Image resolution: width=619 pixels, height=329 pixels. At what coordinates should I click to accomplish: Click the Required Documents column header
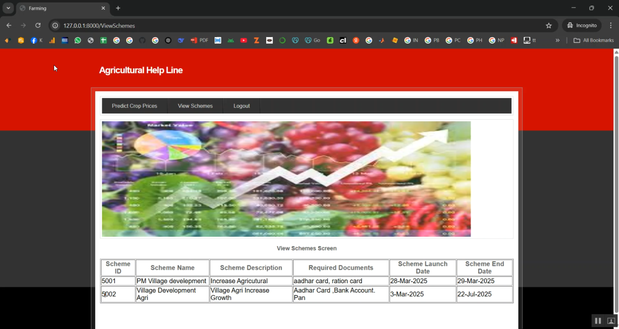(341, 268)
